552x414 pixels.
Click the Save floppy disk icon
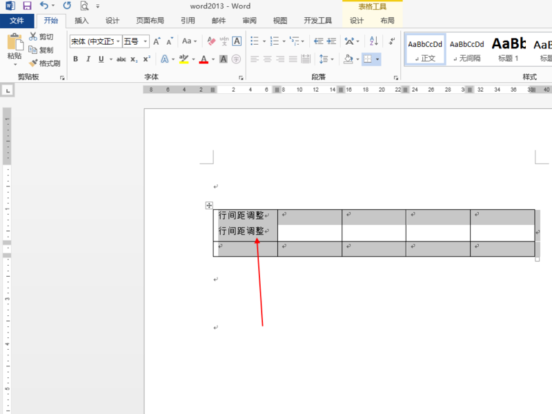pyautogui.click(x=27, y=6)
